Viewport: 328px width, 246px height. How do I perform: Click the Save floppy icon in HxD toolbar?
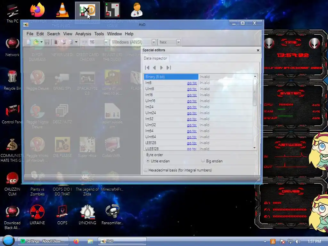pyautogui.click(x=47, y=42)
